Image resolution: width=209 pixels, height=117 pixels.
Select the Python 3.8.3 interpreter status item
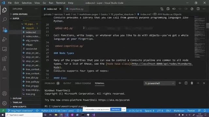click(x=57, y=110)
